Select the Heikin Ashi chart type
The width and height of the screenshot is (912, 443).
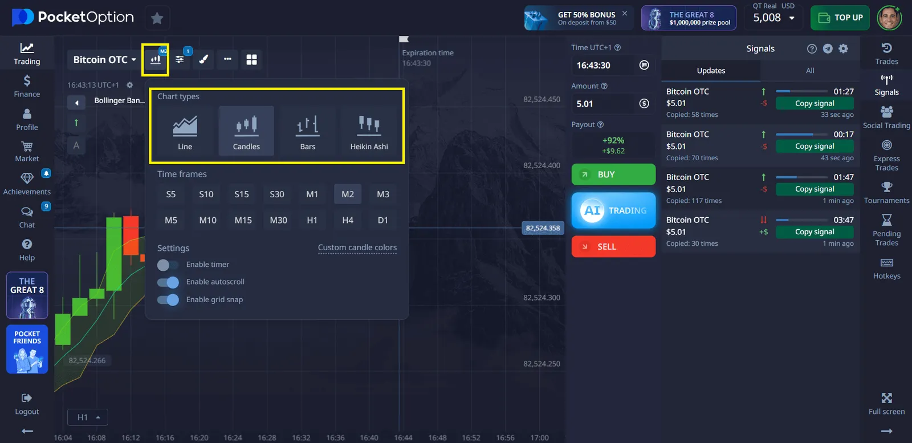(369, 131)
